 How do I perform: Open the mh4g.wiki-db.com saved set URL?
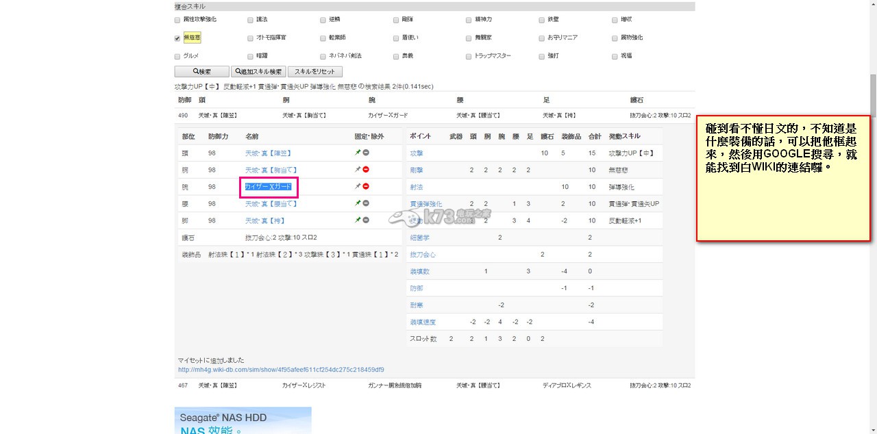coord(281,370)
